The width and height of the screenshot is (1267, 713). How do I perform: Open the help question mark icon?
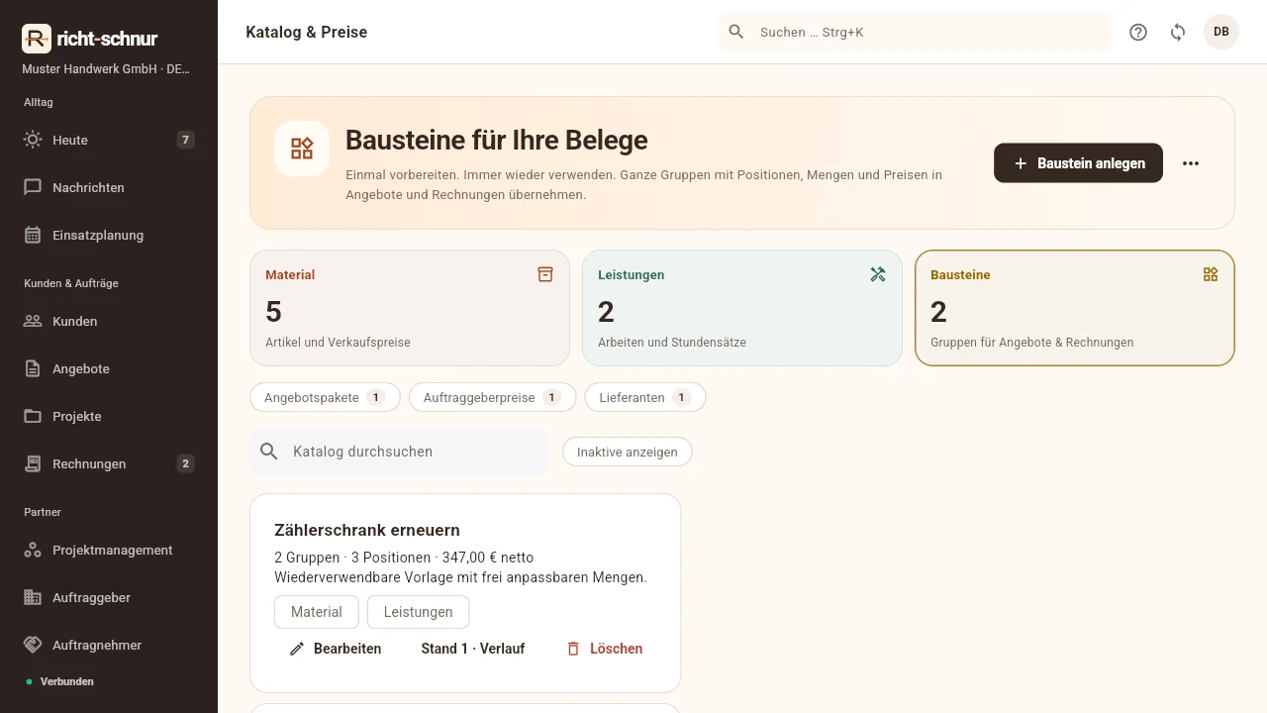(x=1138, y=32)
